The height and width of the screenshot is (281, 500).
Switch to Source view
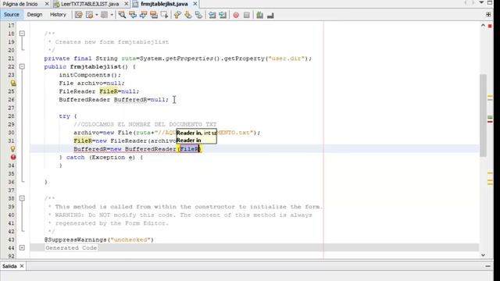tap(12, 15)
